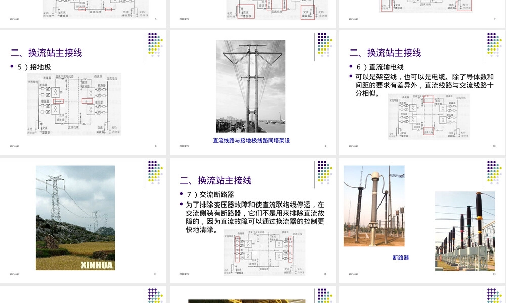Screen dimensions: 506x303
Task: Select the black-and-white transmission tower photo
Action: tap(251, 86)
